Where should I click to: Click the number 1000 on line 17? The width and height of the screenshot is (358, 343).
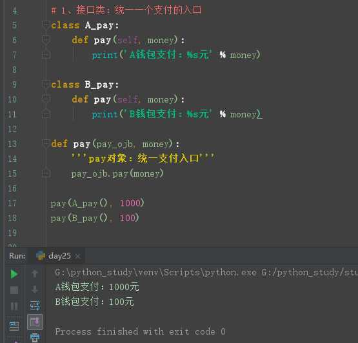[130, 203]
